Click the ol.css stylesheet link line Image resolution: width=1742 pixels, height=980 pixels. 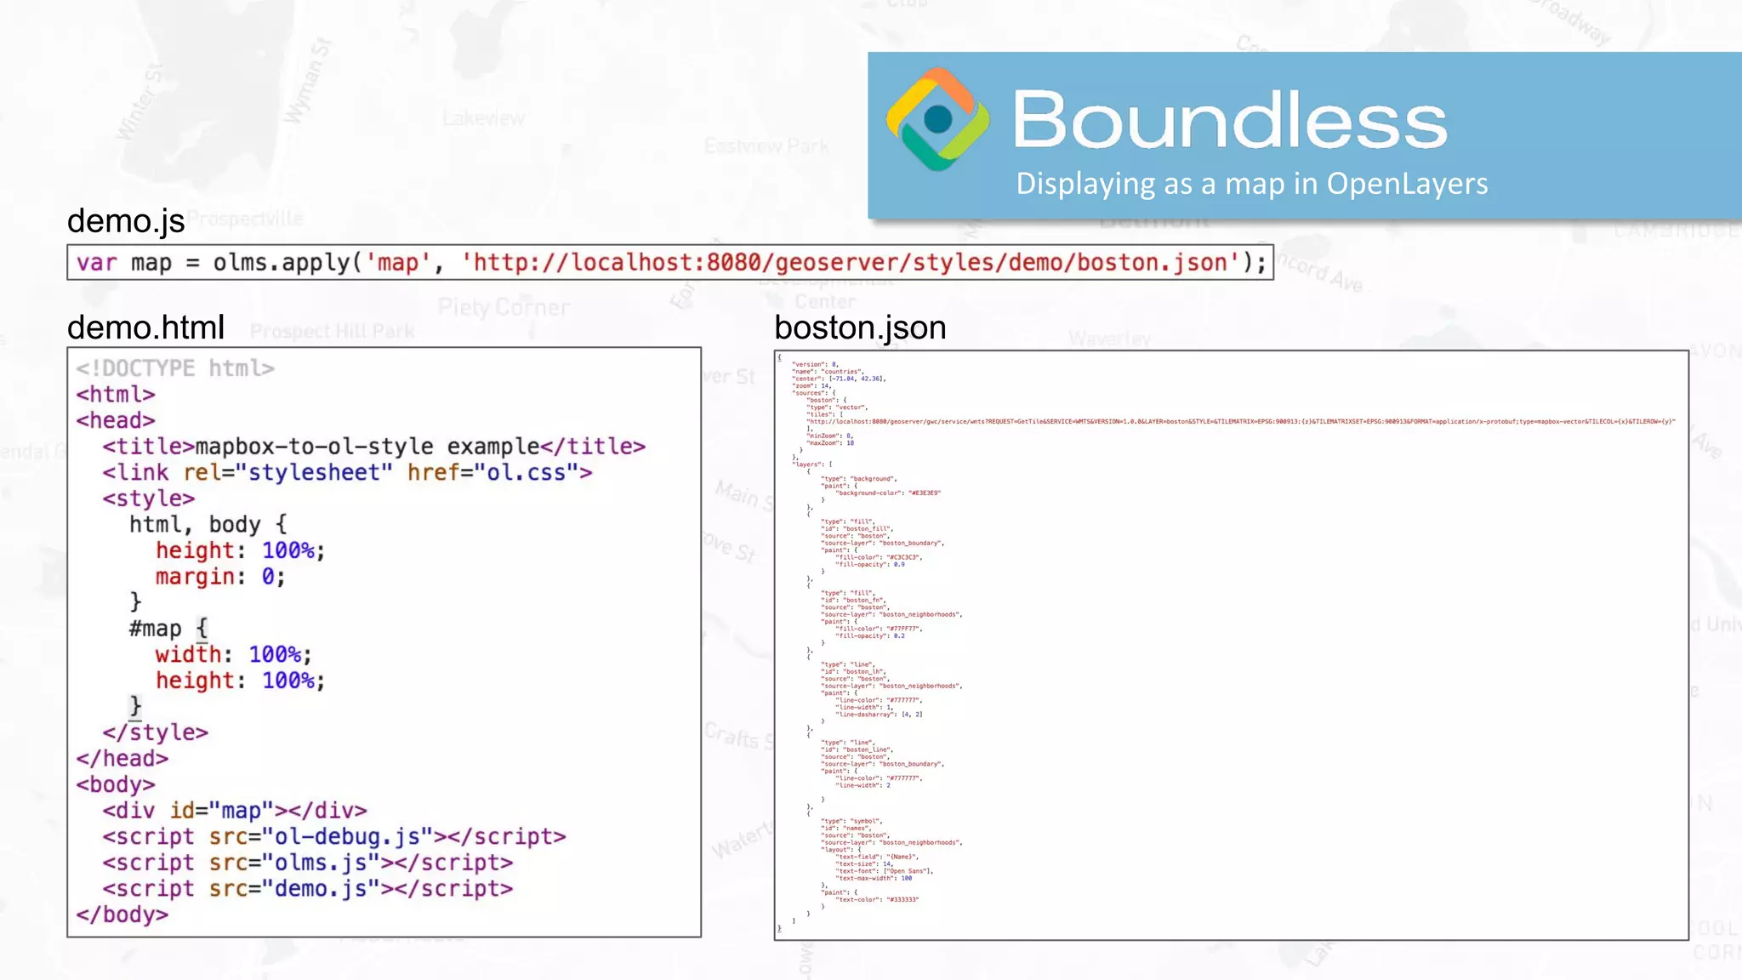click(347, 472)
